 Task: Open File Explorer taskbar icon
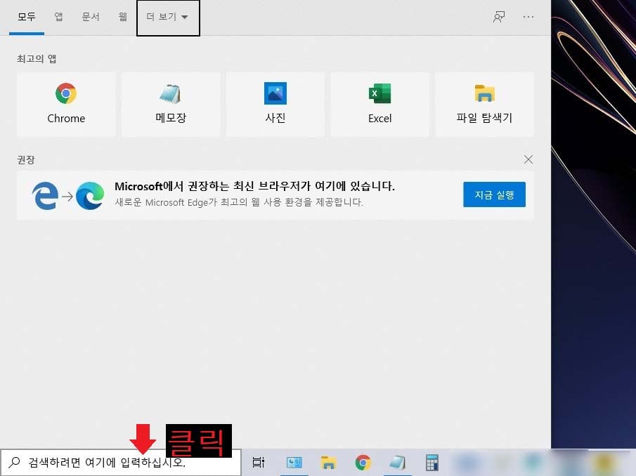[x=328, y=462]
